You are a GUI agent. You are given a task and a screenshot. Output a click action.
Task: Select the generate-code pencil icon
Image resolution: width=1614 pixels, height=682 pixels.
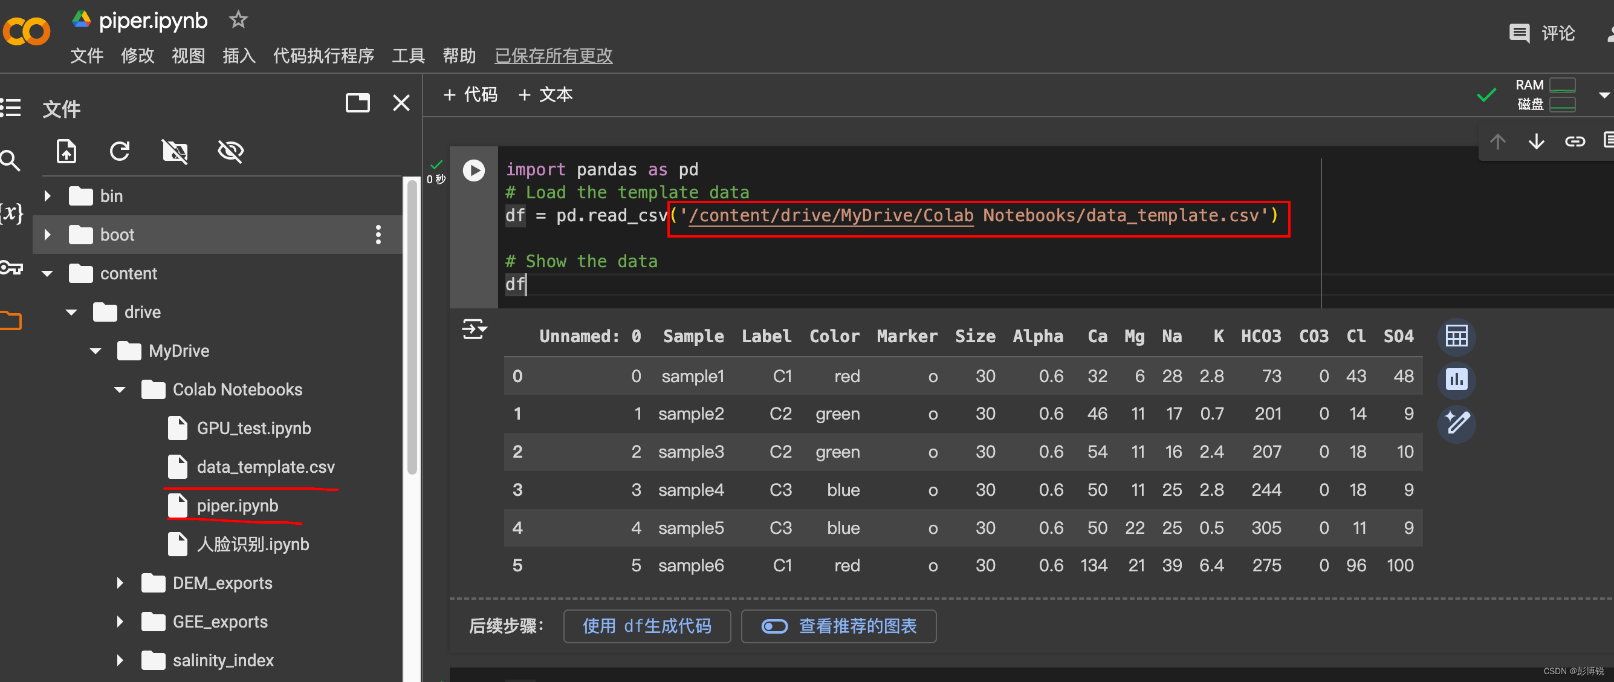click(x=1457, y=424)
